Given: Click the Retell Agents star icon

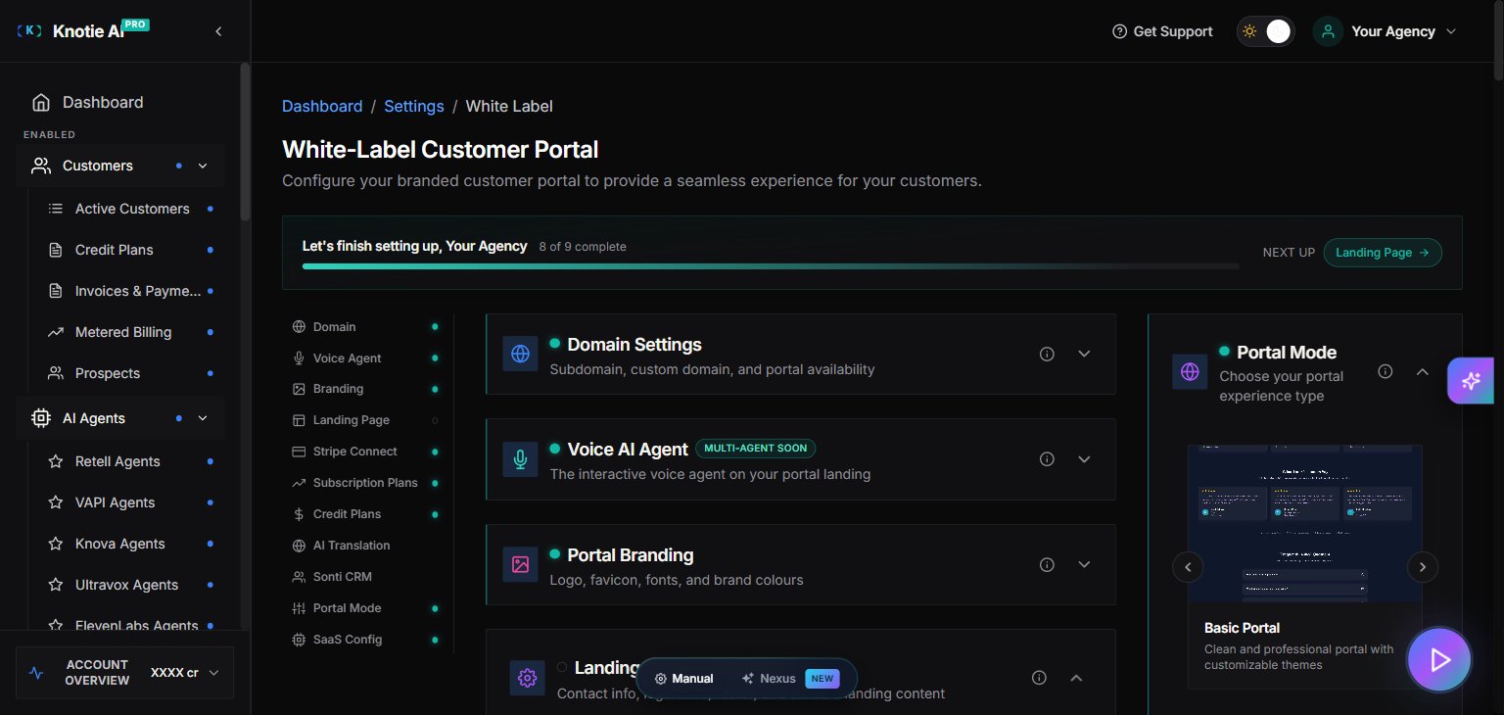Looking at the screenshot, I should [x=56, y=461].
